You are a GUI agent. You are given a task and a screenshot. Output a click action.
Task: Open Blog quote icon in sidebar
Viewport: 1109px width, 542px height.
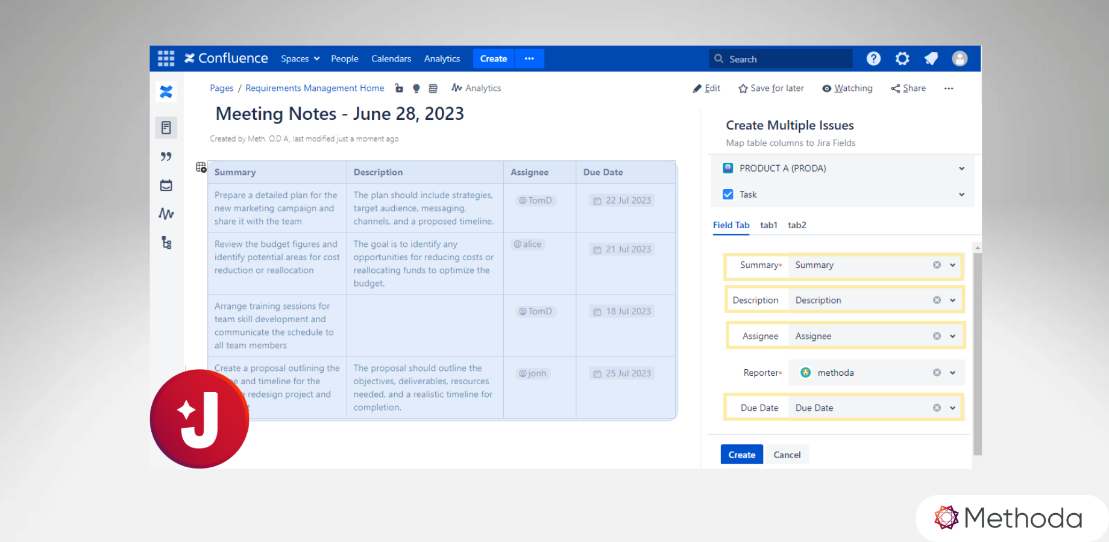coord(166,157)
